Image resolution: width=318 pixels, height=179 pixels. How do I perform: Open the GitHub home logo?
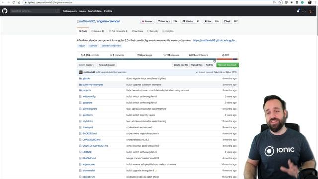click(5, 11)
